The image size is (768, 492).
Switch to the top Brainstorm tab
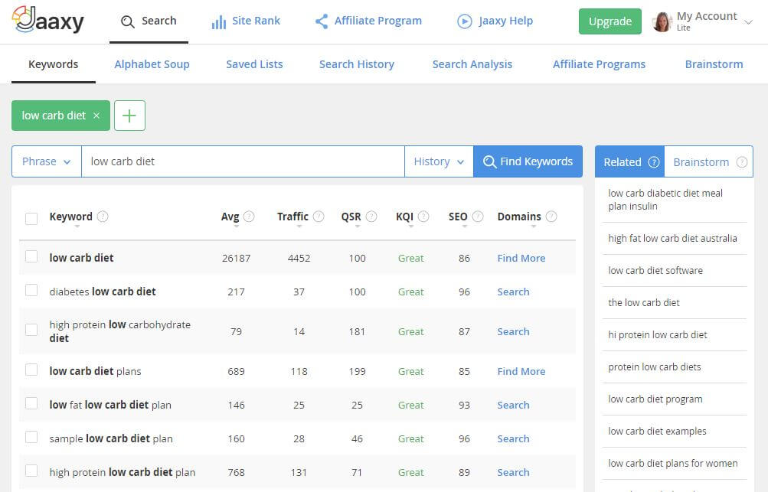point(714,64)
